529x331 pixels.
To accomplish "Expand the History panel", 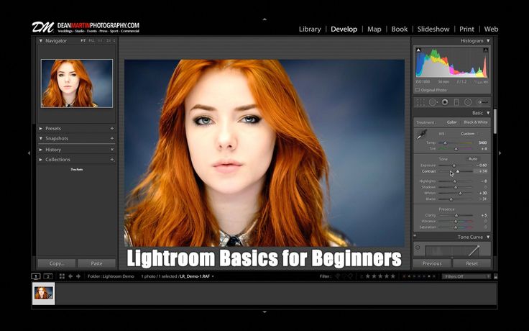I will (41, 150).
